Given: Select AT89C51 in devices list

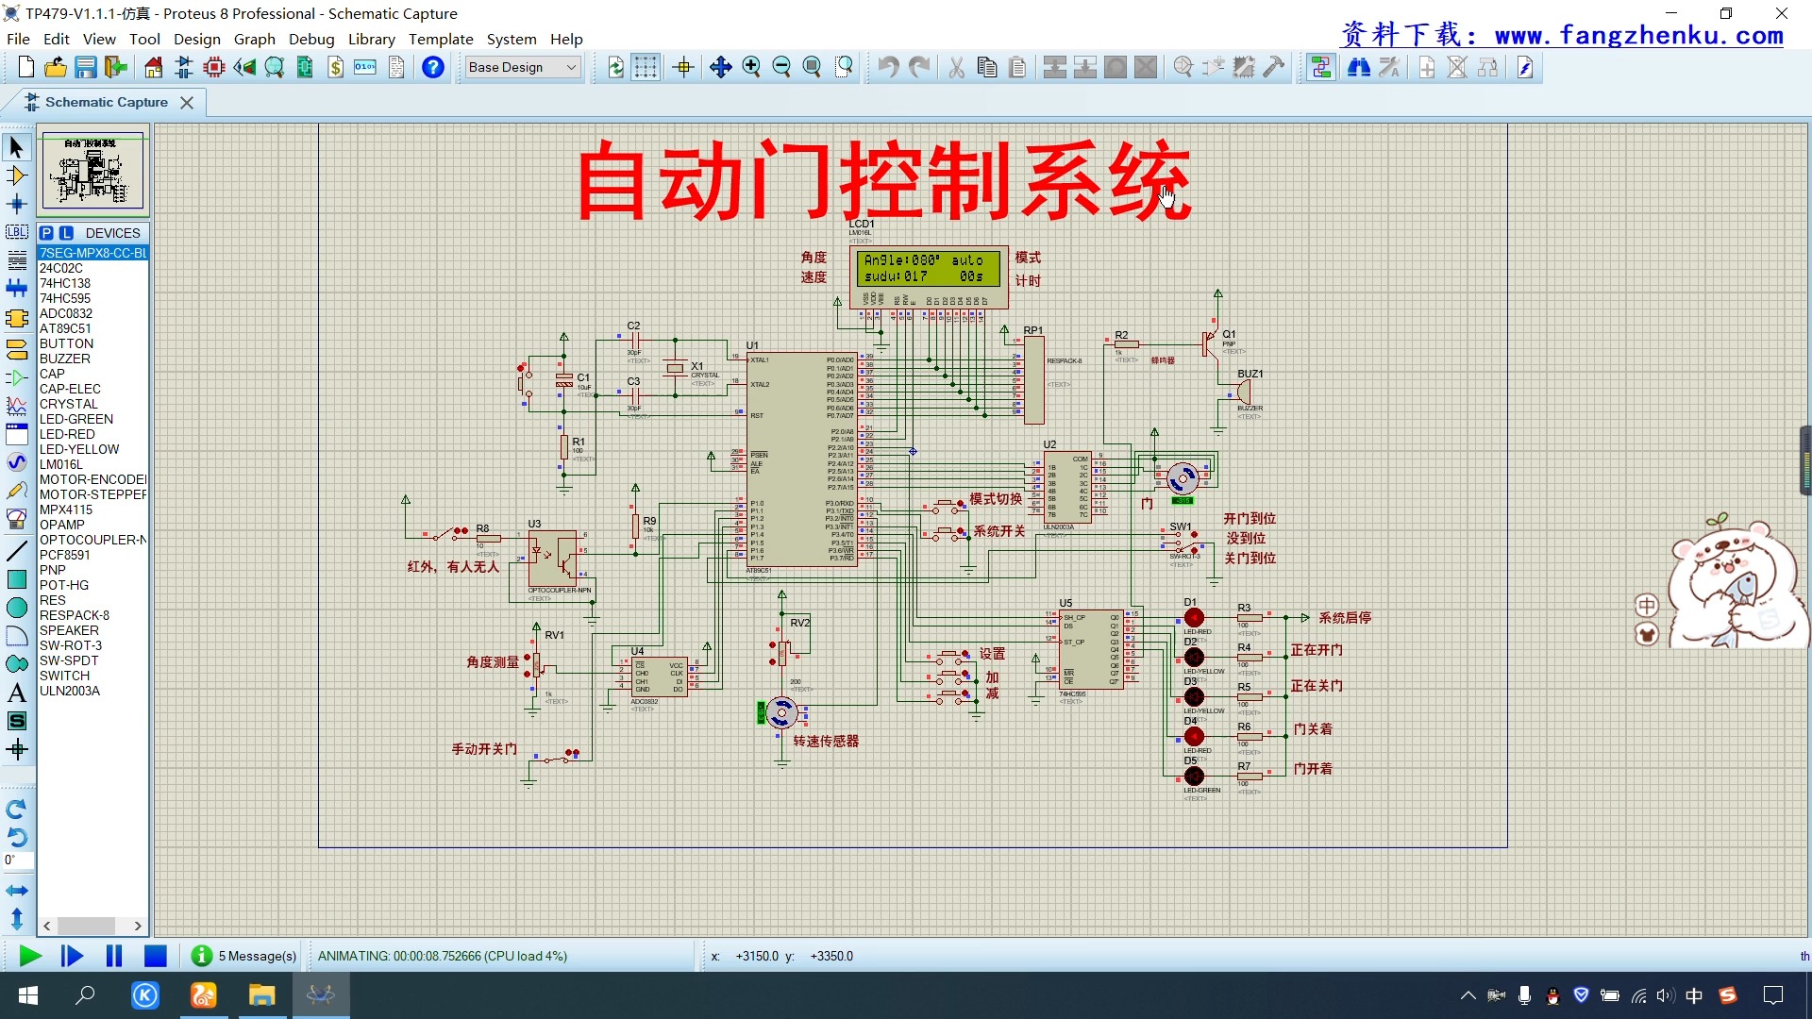Looking at the screenshot, I should [65, 328].
